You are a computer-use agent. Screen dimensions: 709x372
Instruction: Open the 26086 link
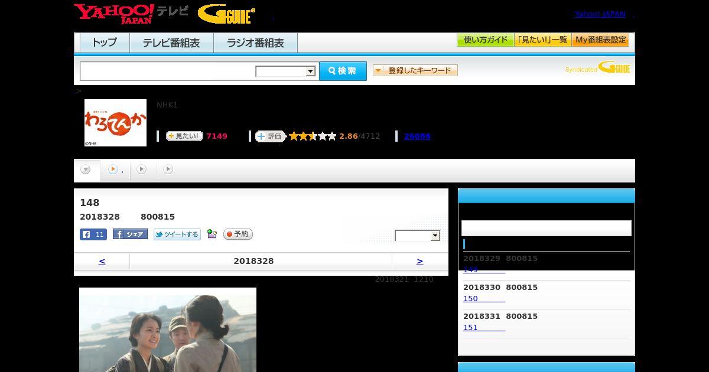pyautogui.click(x=417, y=136)
